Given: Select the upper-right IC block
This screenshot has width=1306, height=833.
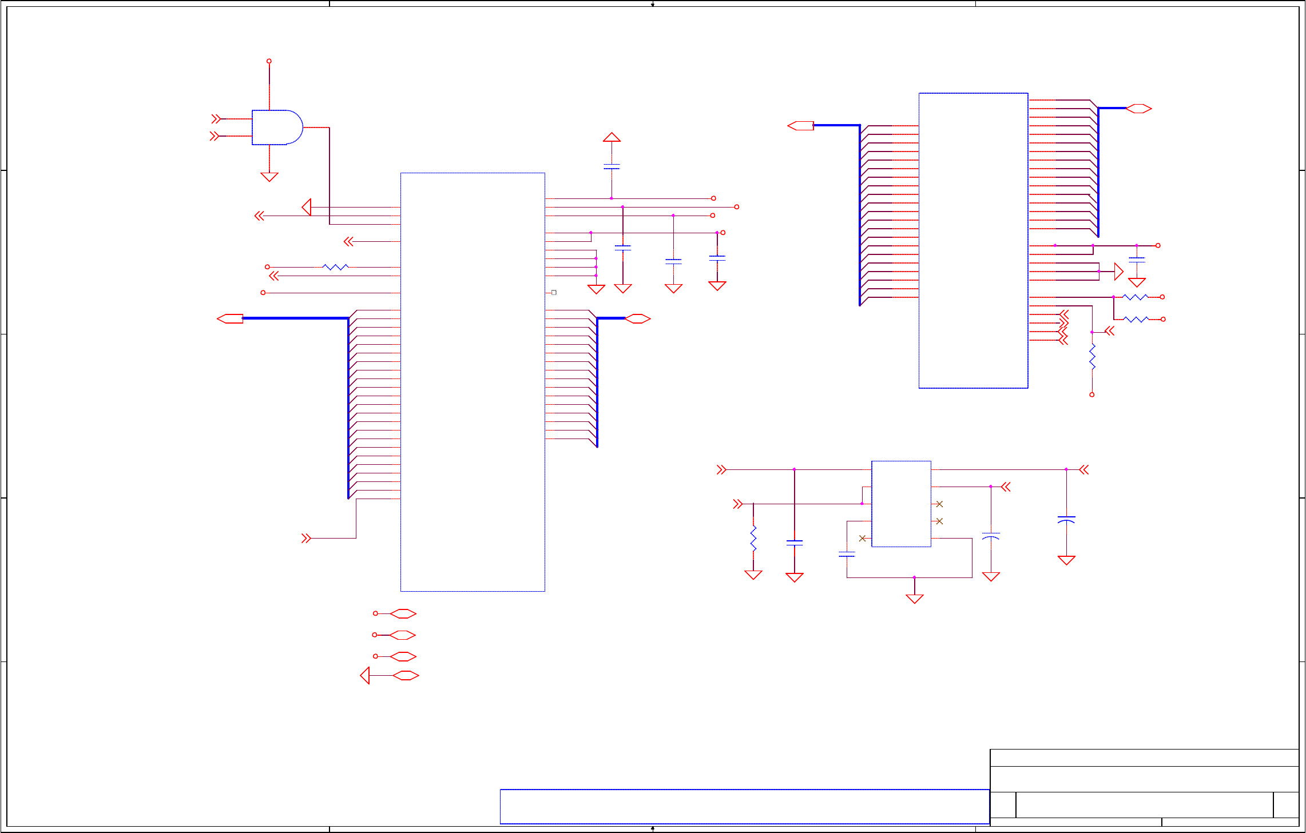Looking at the screenshot, I should point(973,241).
